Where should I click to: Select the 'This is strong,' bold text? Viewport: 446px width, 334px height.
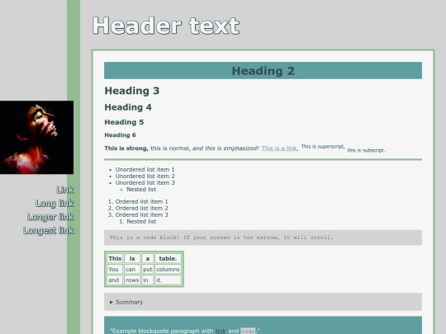pos(126,148)
